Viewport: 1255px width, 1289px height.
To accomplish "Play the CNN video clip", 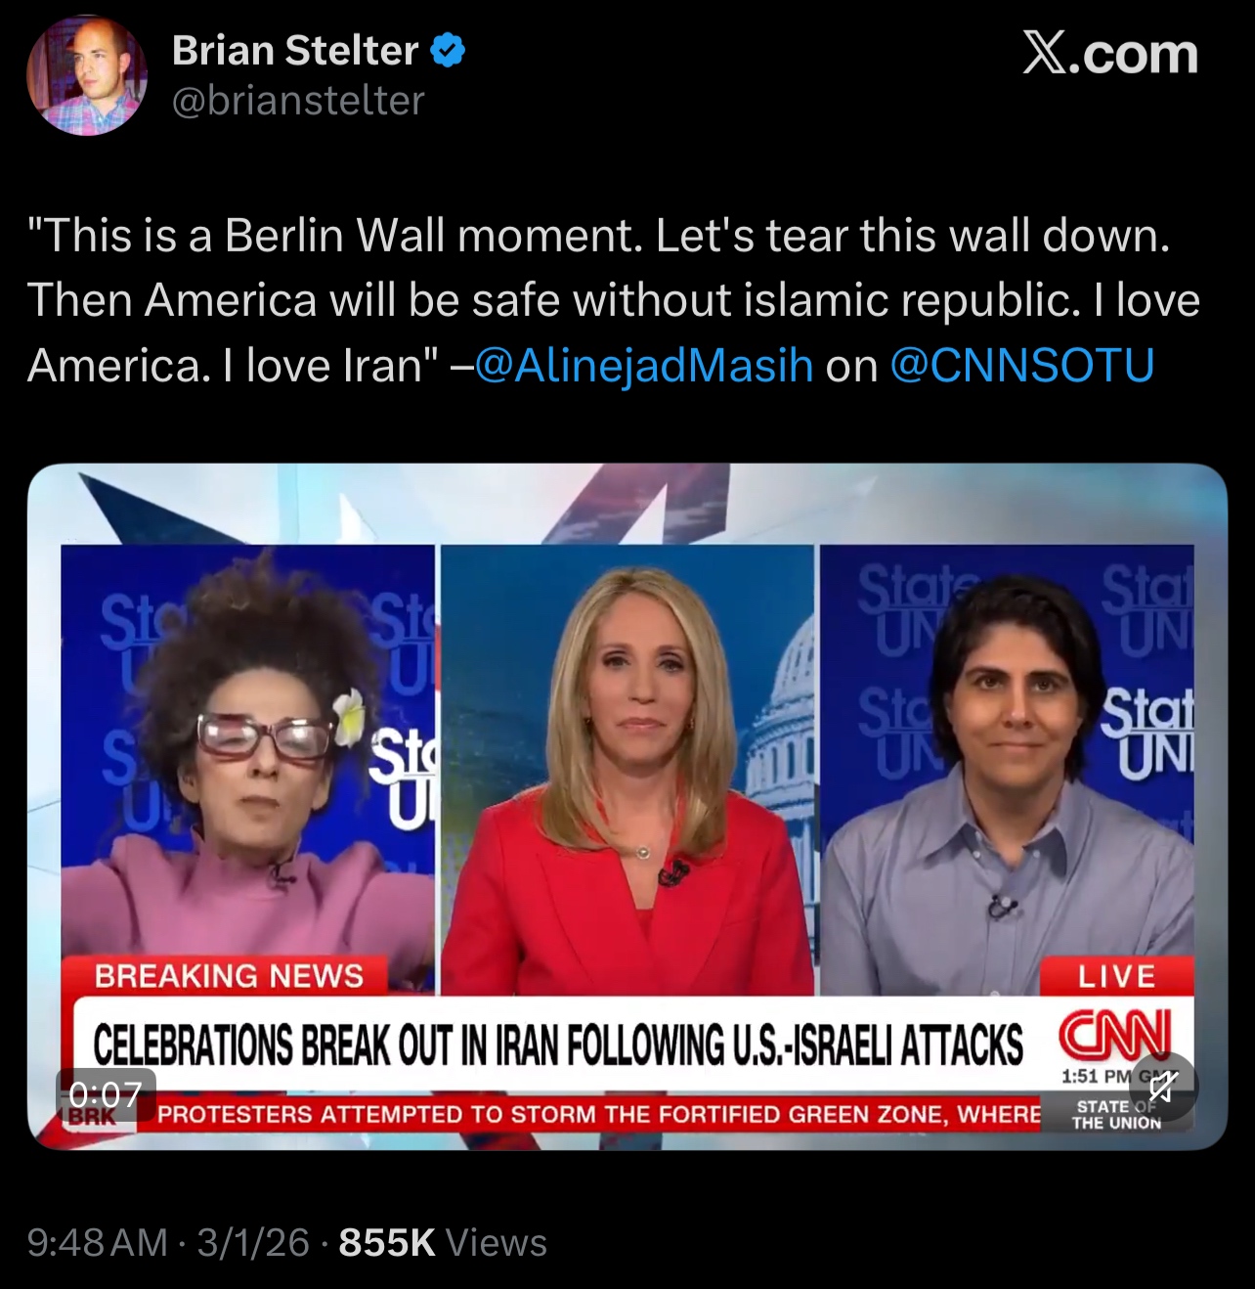I will tap(627, 807).
